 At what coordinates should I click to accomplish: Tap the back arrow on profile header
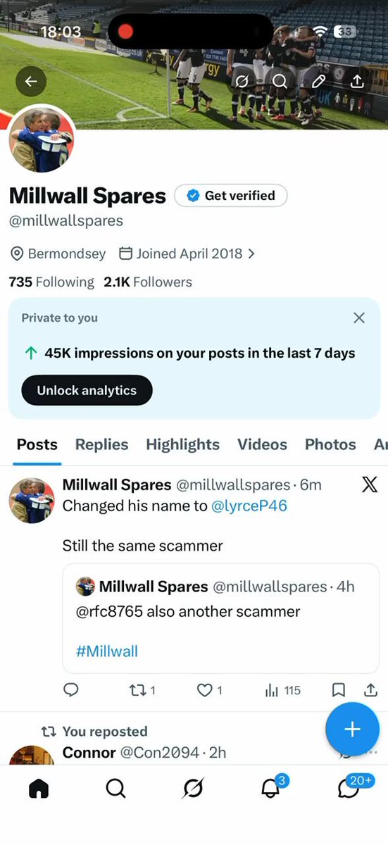(31, 82)
